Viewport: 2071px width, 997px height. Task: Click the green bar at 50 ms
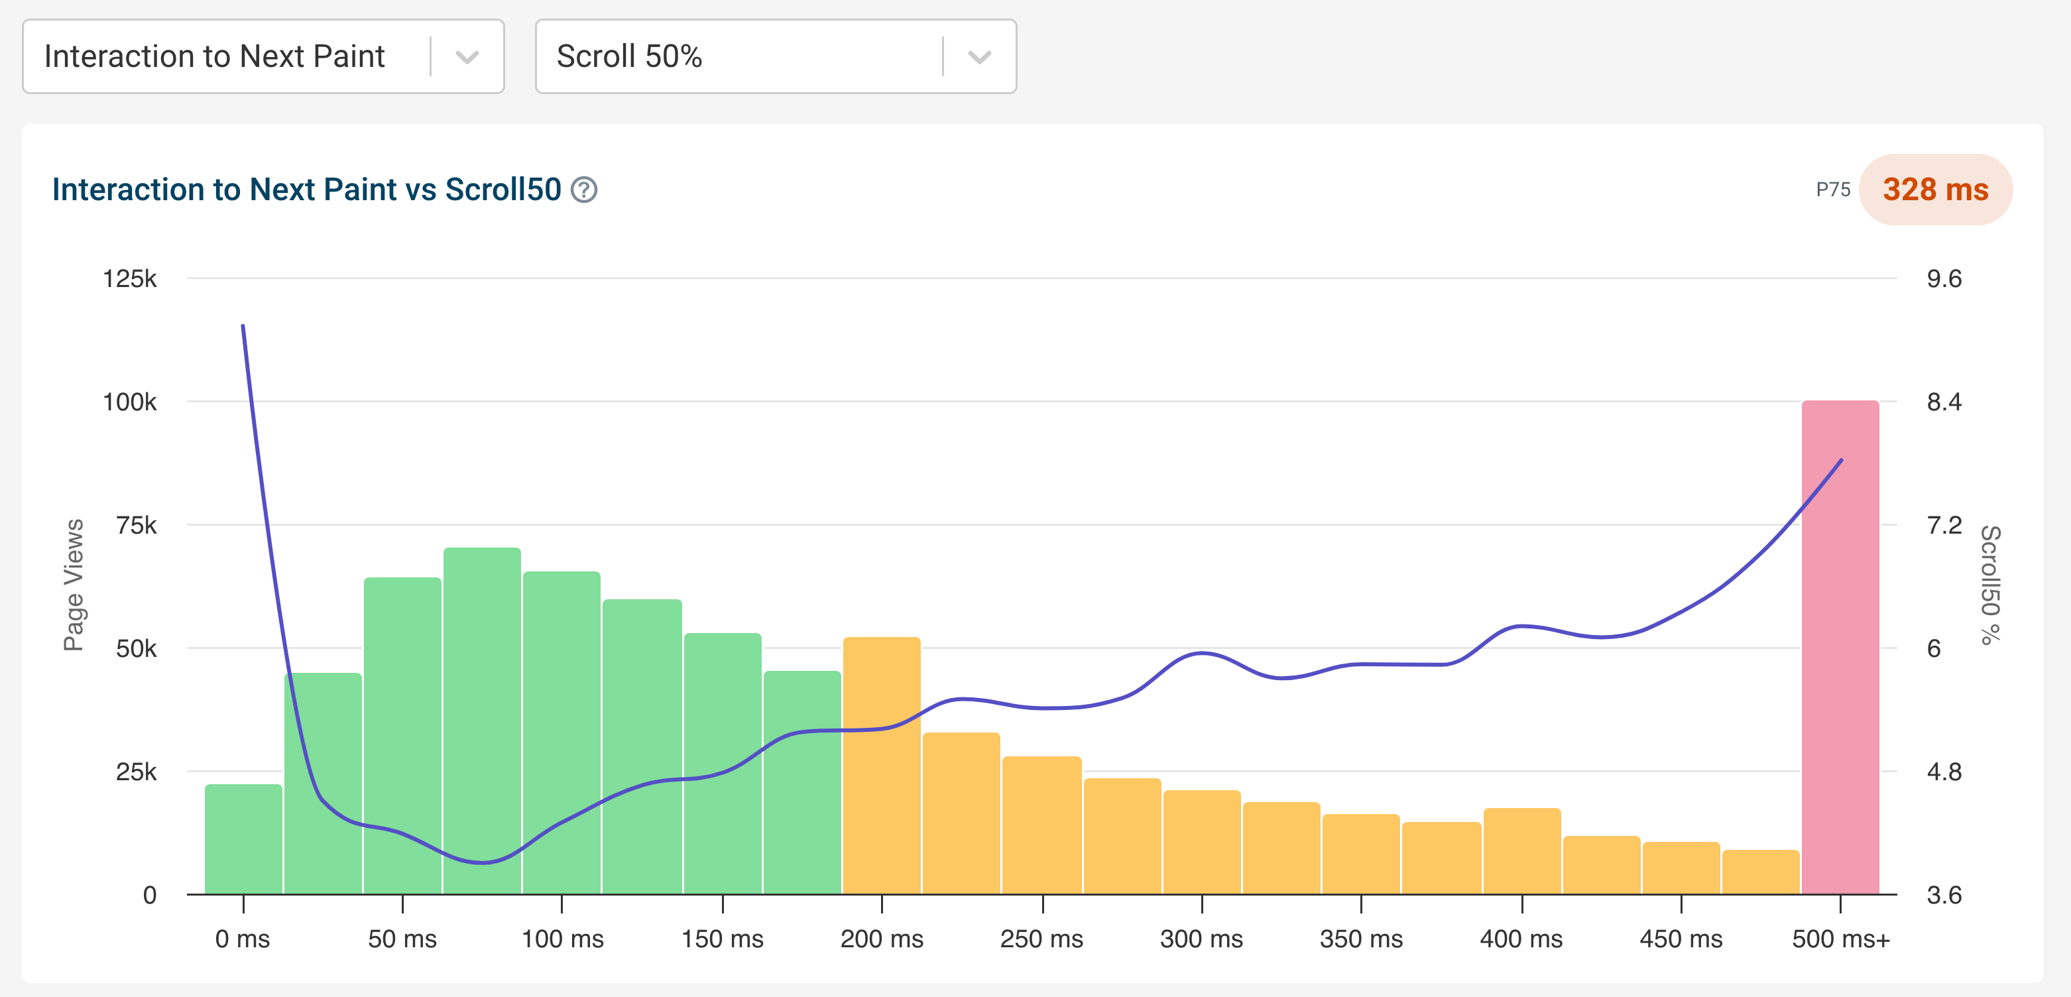403,736
